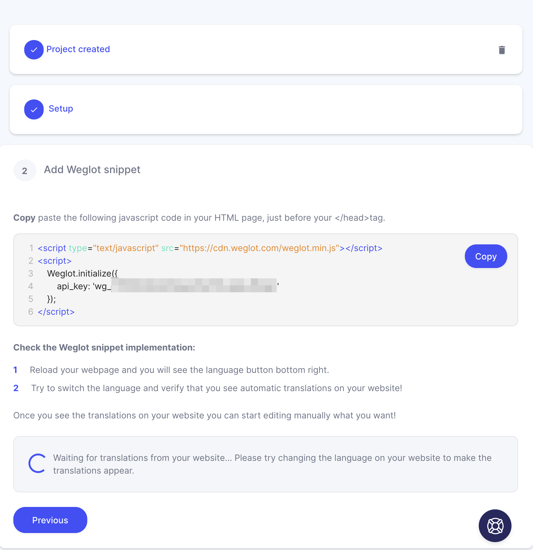This screenshot has height=550, width=533.
Task: Go back with the Previous button
Action: 50,520
